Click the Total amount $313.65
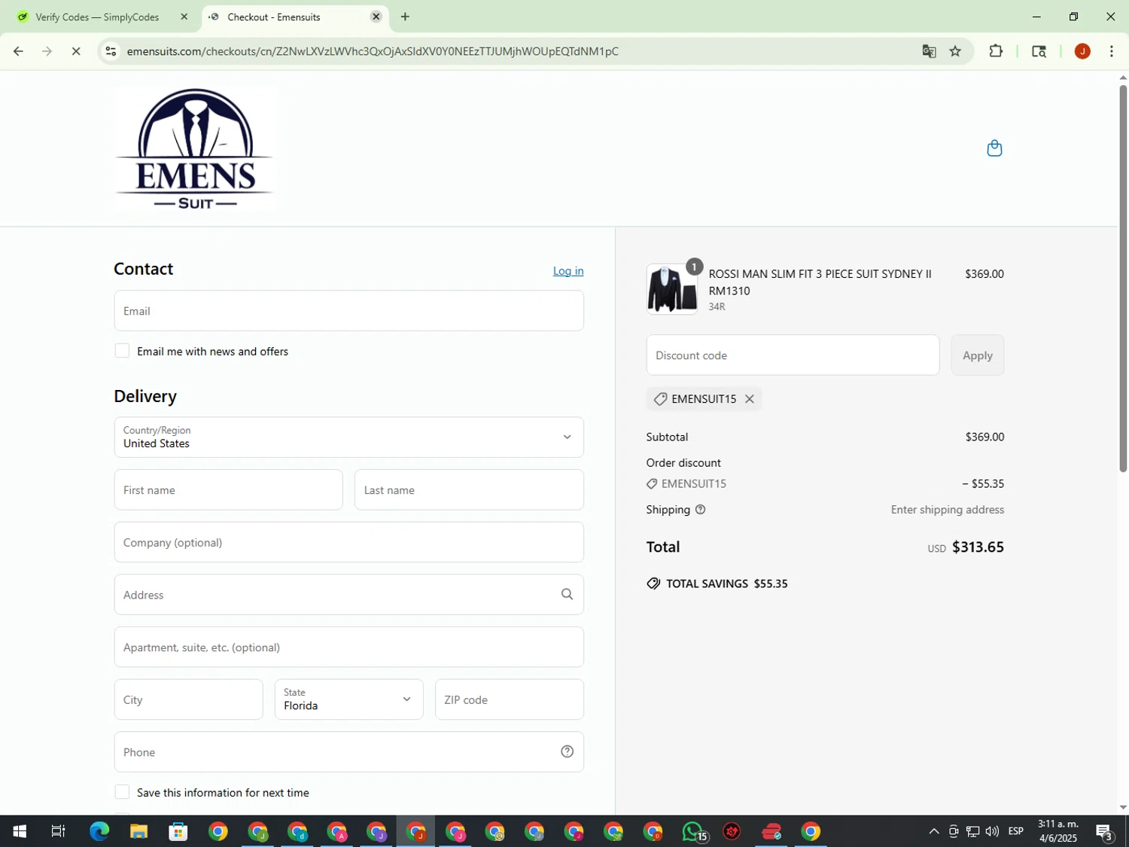This screenshot has height=847, width=1129. pos(978,547)
